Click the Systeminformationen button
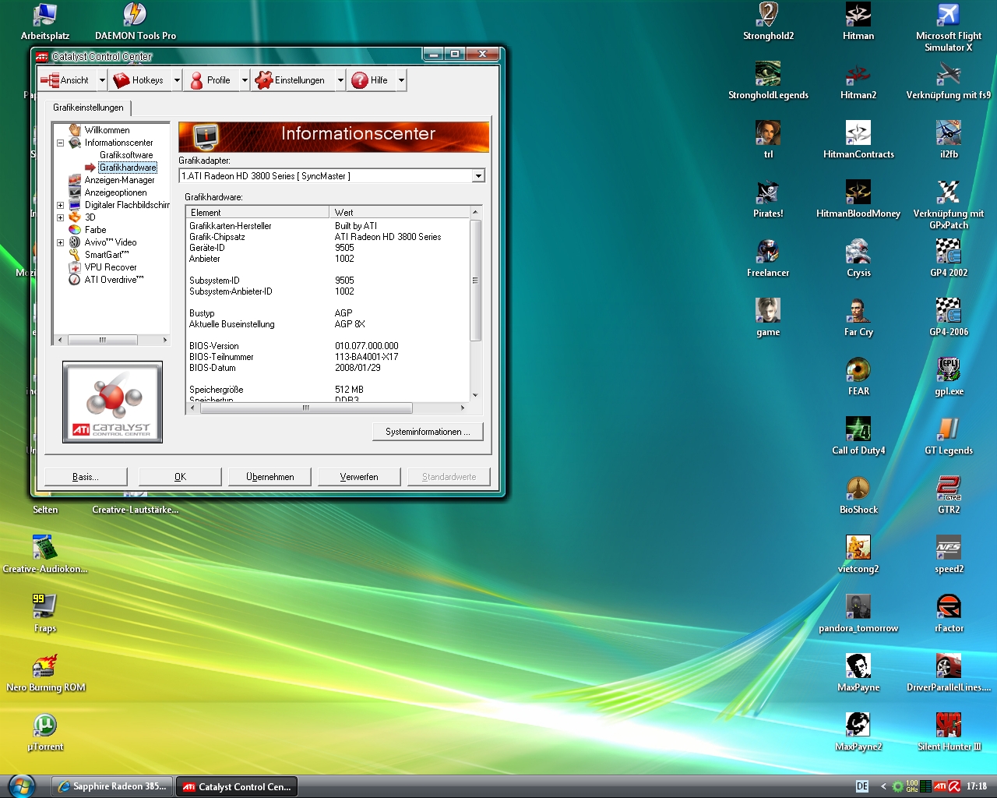Image resolution: width=997 pixels, height=798 pixels. [x=428, y=432]
